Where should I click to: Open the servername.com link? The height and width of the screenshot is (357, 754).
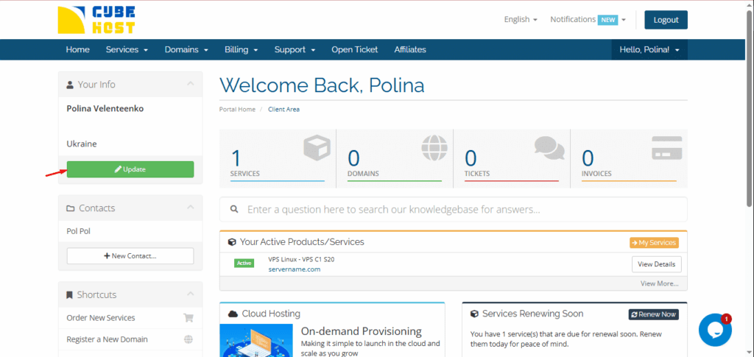pos(294,269)
